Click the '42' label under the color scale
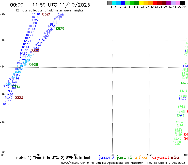 [x=170, y=7]
